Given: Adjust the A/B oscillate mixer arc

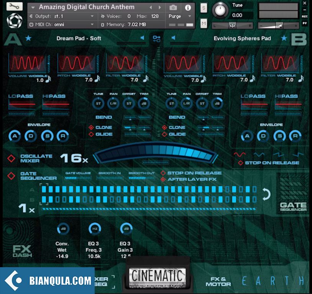Looking at the screenshot, I should point(155,153).
